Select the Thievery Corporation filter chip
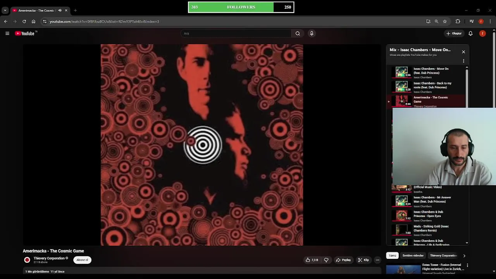Screen dimensions: 496x279 pyautogui.click(x=443, y=256)
